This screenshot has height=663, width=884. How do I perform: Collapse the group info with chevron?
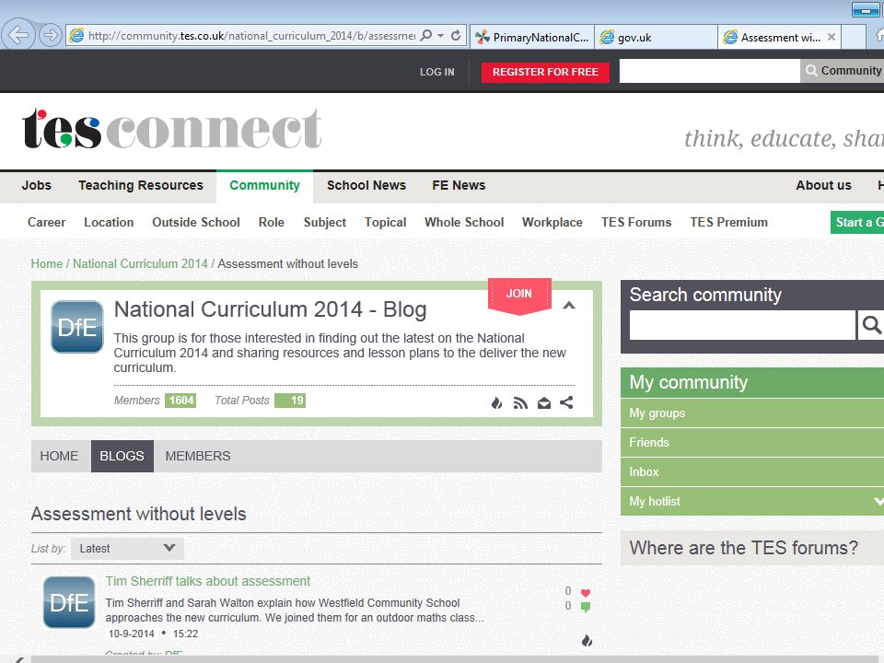point(569,306)
